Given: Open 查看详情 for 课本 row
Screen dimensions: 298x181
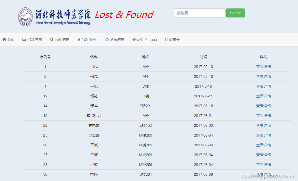Looking at the screenshot, I should point(264,106).
